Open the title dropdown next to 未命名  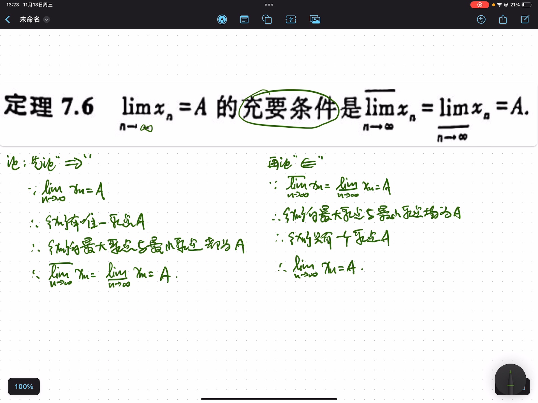coord(47,20)
